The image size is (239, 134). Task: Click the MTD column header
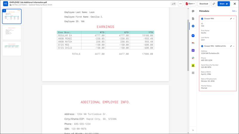[x=102, y=32]
